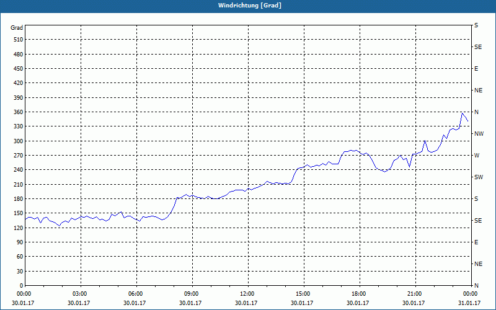
Task: Select the 270 y-axis value
Action: point(19,156)
